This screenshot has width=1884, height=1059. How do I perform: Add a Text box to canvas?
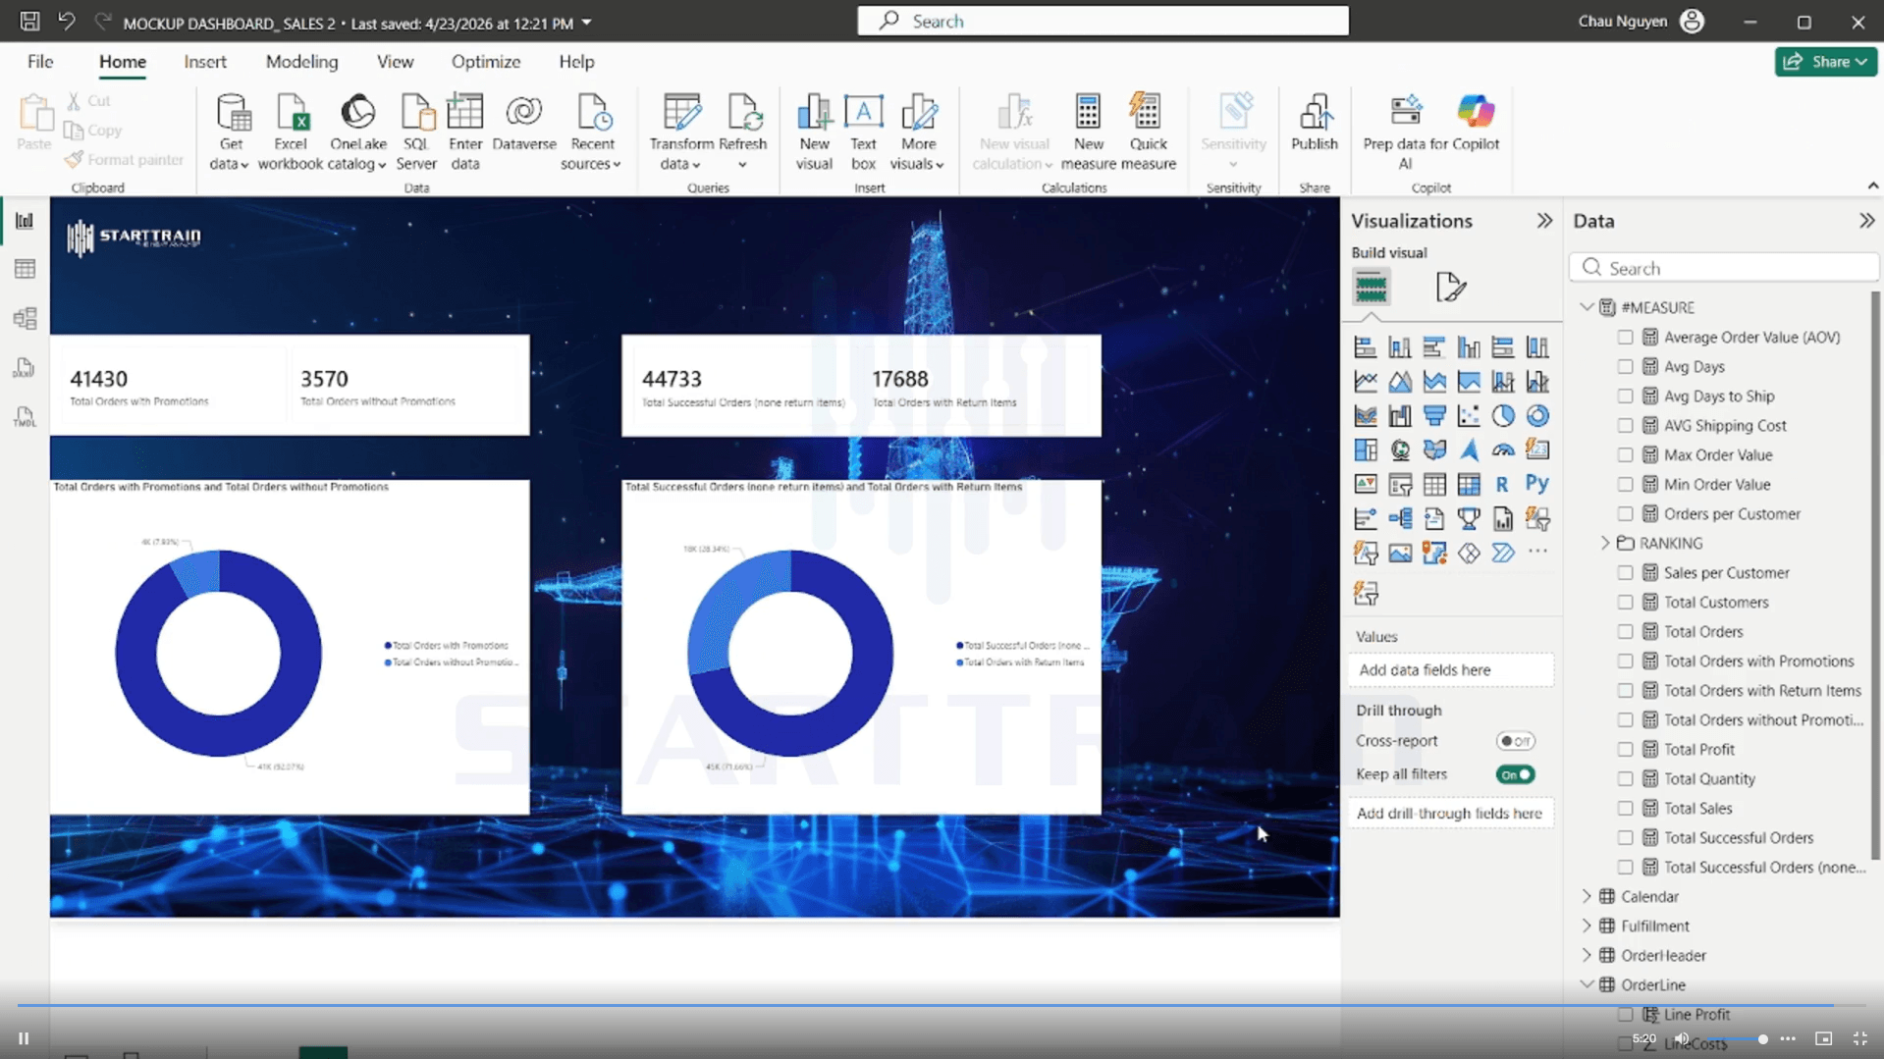pos(864,132)
